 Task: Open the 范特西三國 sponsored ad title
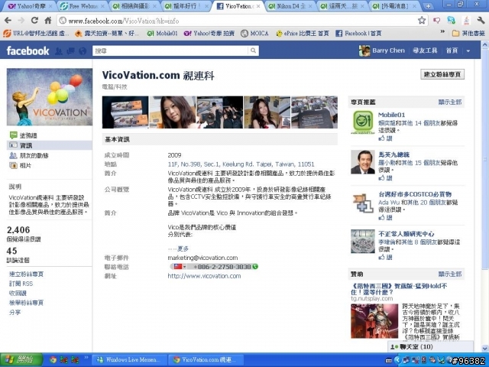[399, 289]
